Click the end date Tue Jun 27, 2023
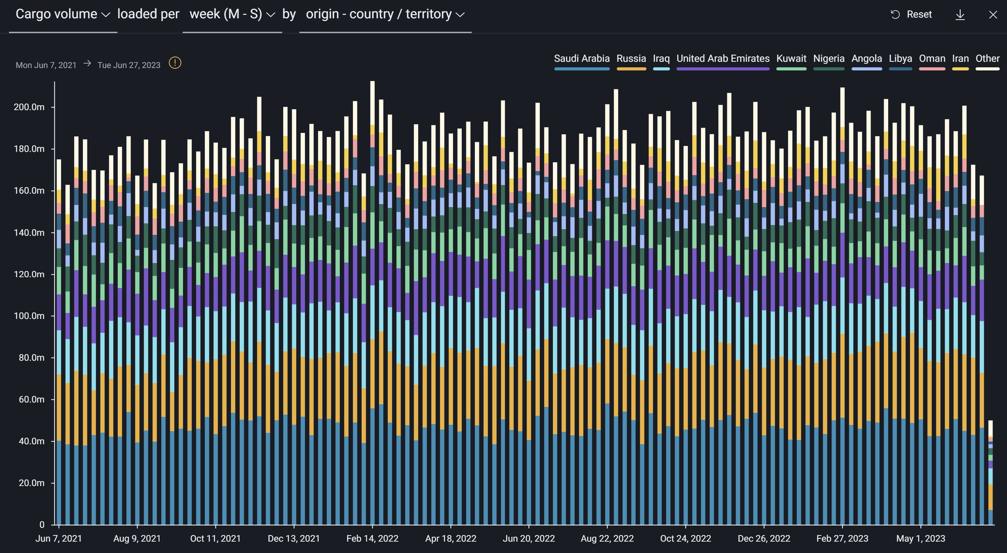 [128, 65]
